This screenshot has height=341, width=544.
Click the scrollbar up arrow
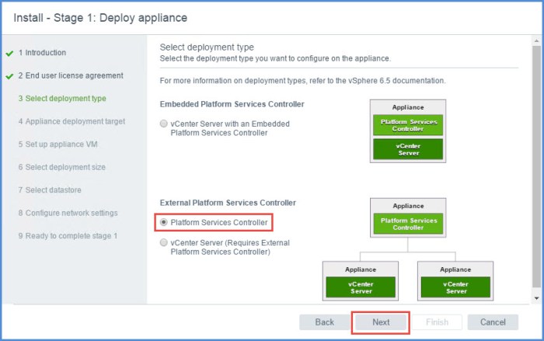536,40
